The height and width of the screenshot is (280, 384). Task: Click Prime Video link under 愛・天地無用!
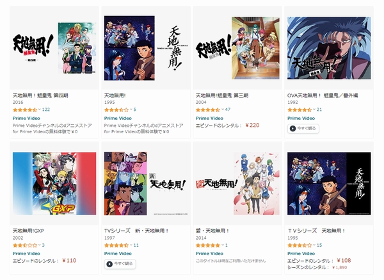point(210,254)
